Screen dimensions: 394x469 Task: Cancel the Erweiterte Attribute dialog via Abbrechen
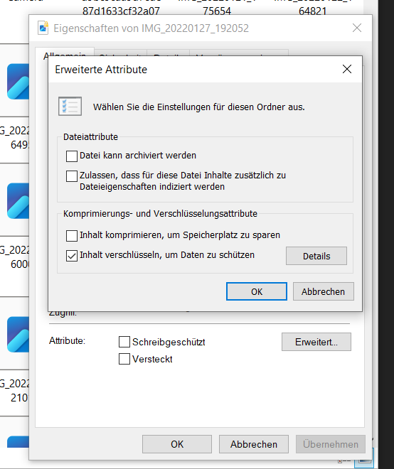pos(324,291)
